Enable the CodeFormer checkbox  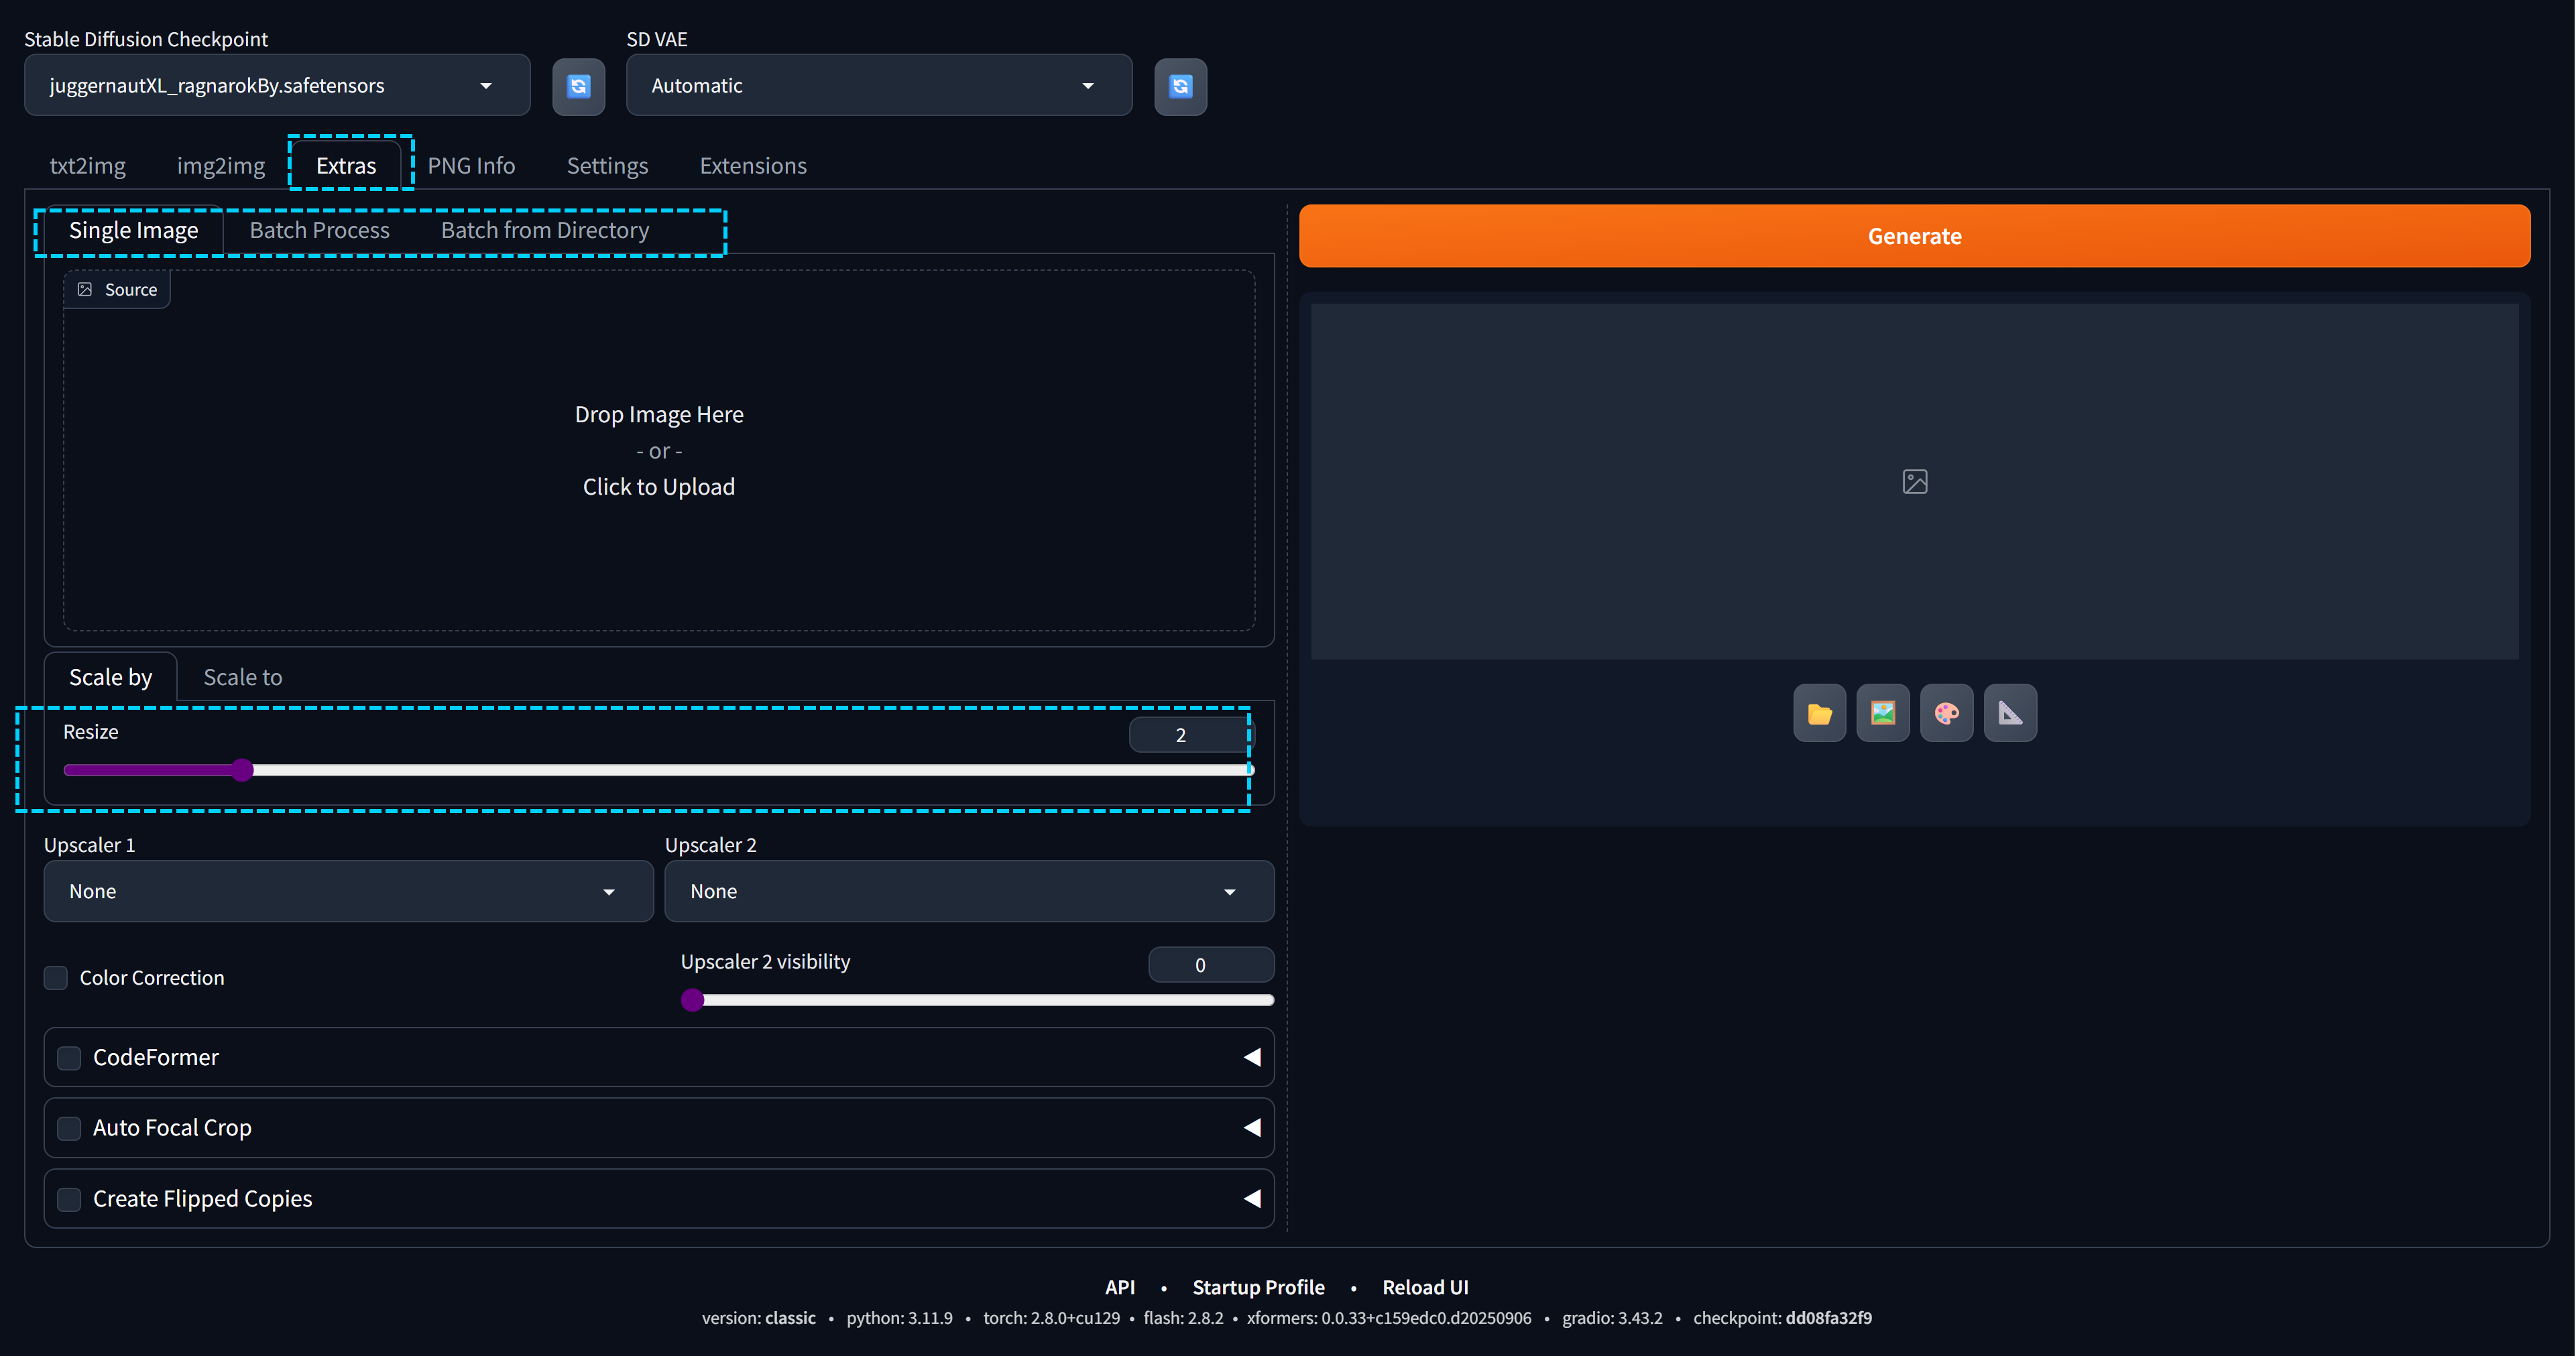[x=69, y=1057]
